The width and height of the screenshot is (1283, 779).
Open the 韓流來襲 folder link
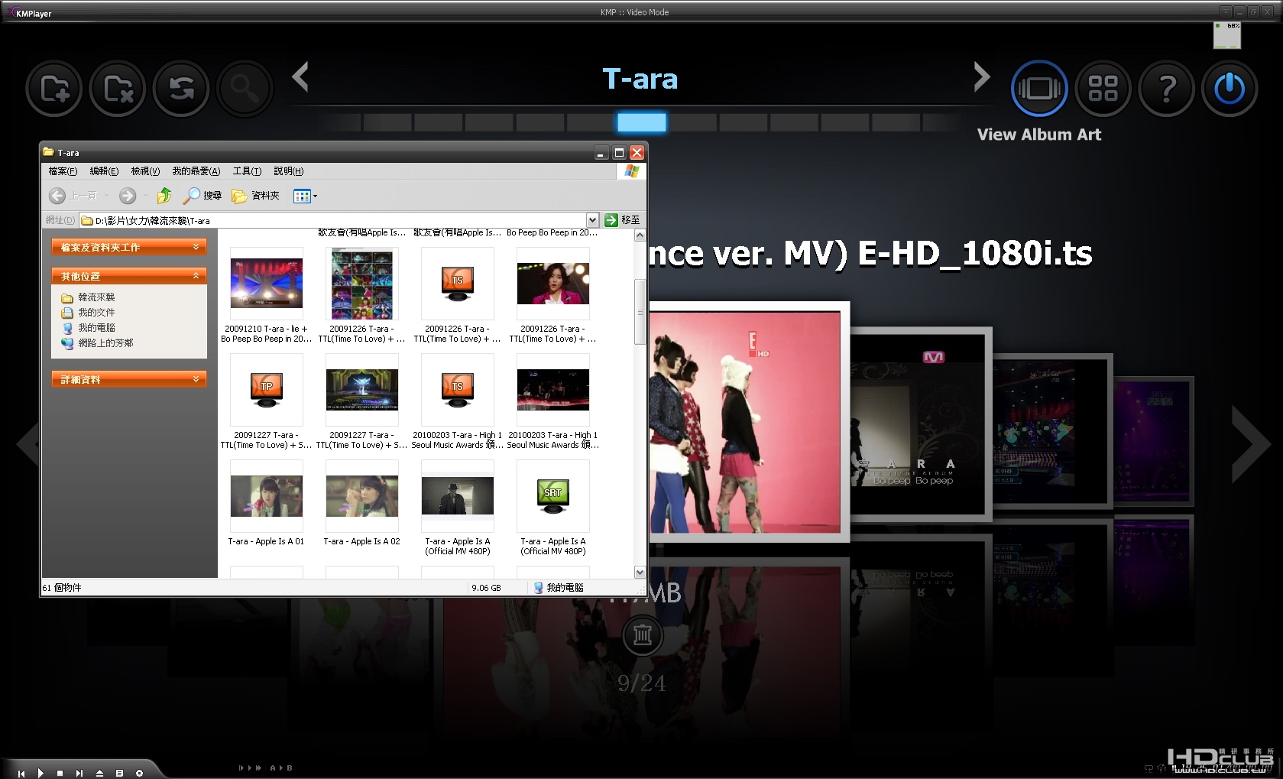point(88,297)
